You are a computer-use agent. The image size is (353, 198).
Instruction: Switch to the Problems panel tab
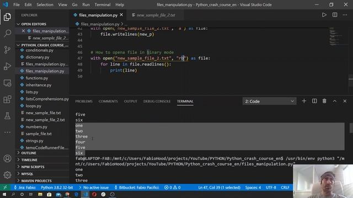pyautogui.click(x=84, y=101)
